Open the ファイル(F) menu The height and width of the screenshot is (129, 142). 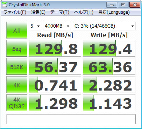click(15, 12)
